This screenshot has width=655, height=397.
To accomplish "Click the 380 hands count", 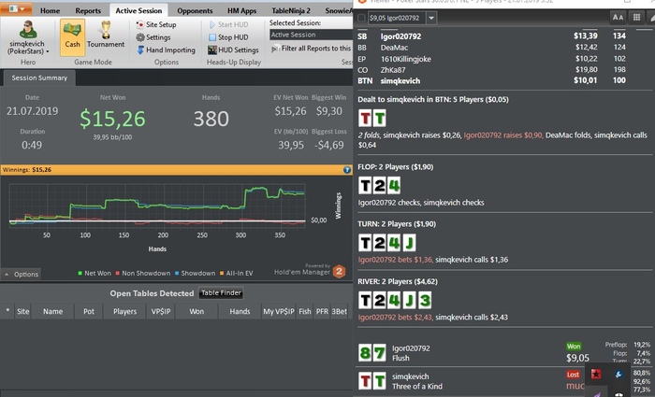I will 211,119.
